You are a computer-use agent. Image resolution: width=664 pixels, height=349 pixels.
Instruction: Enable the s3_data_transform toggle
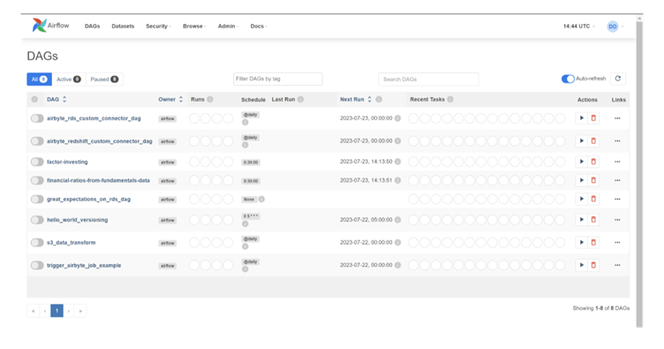(x=37, y=243)
